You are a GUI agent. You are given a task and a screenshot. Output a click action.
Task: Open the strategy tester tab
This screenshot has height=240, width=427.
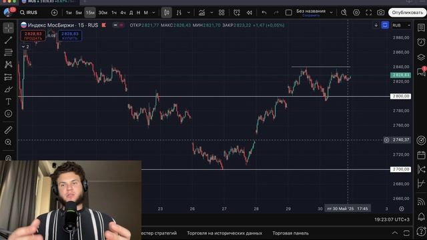(159, 233)
